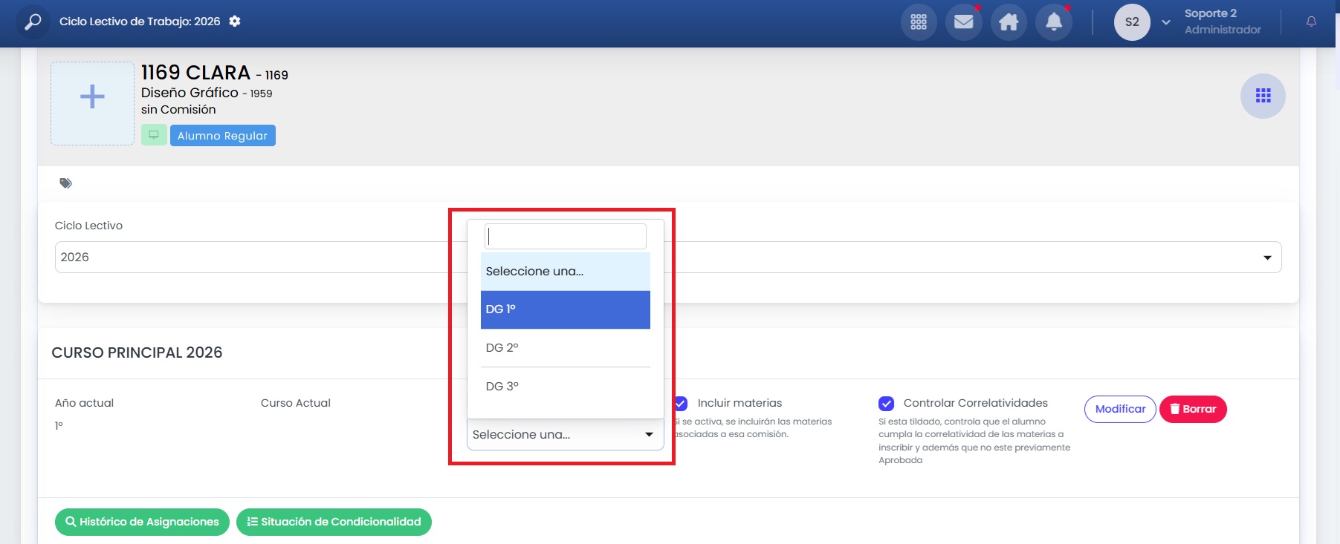
Task: Click the green monitor icon badge
Action: click(x=154, y=135)
